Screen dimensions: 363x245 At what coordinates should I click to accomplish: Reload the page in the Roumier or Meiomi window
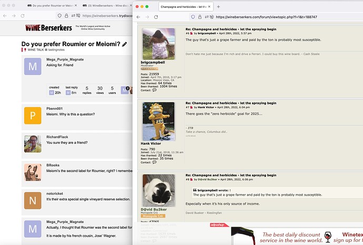pos(23,16)
